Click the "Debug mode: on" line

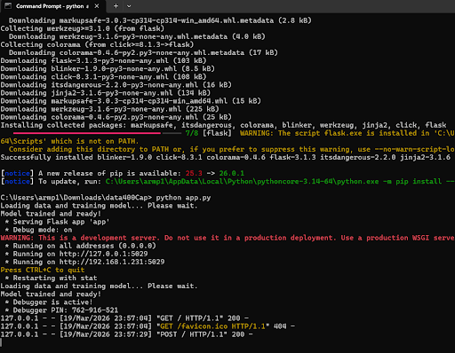[38, 230]
